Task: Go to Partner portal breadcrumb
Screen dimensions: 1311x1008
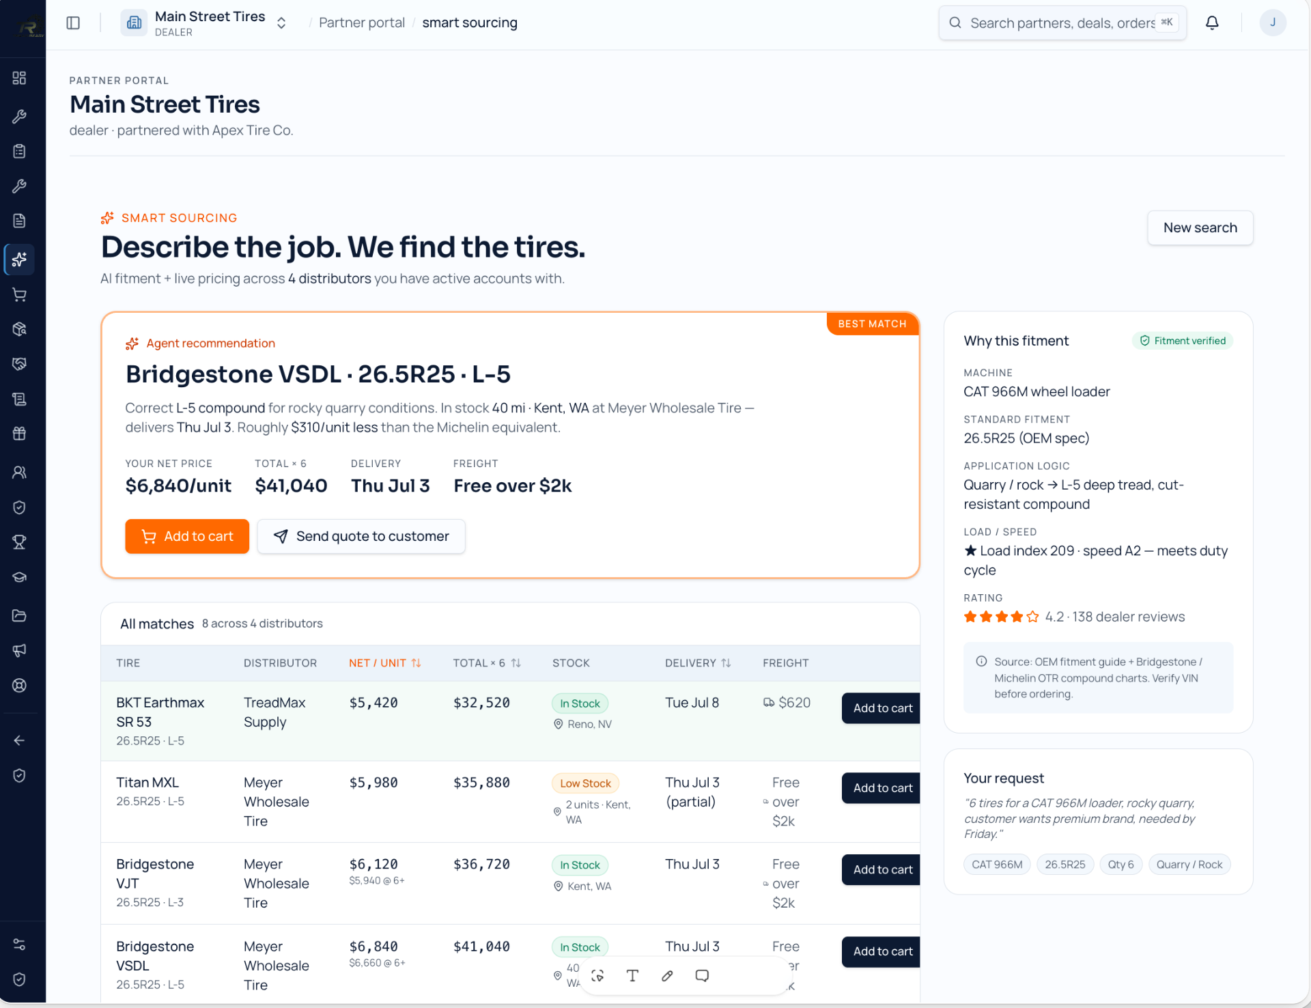Action: (362, 23)
